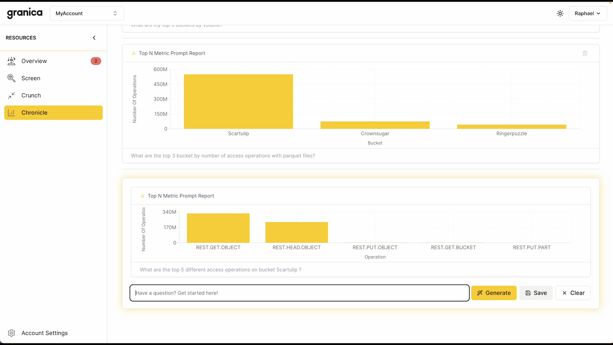Screen dimensions: 613x345
Task: Collapse the Resources sidebar chevron
Action: tap(94, 38)
